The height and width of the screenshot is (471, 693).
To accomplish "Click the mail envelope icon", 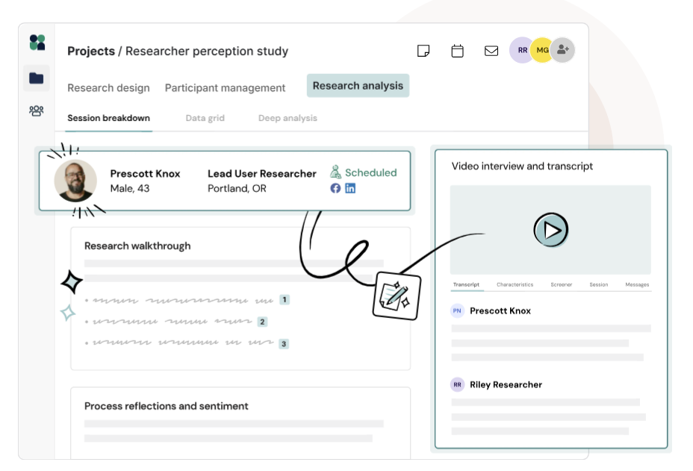I will (491, 51).
